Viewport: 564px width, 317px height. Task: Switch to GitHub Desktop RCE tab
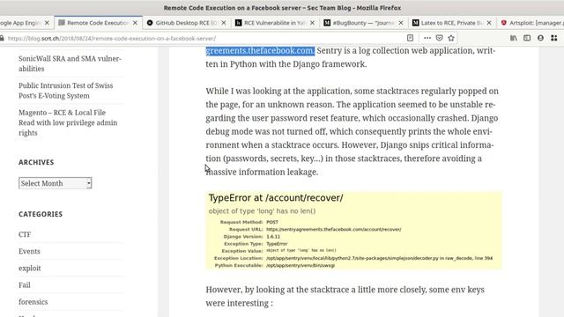tap(186, 23)
